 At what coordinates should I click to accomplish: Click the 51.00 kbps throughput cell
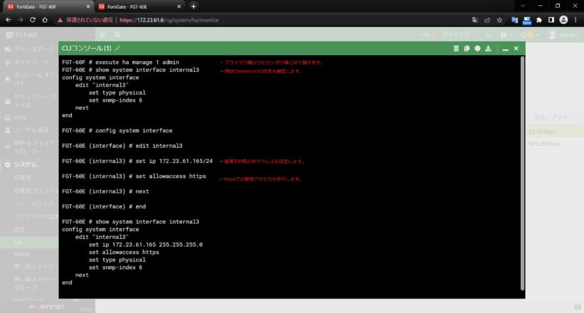(x=542, y=132)
